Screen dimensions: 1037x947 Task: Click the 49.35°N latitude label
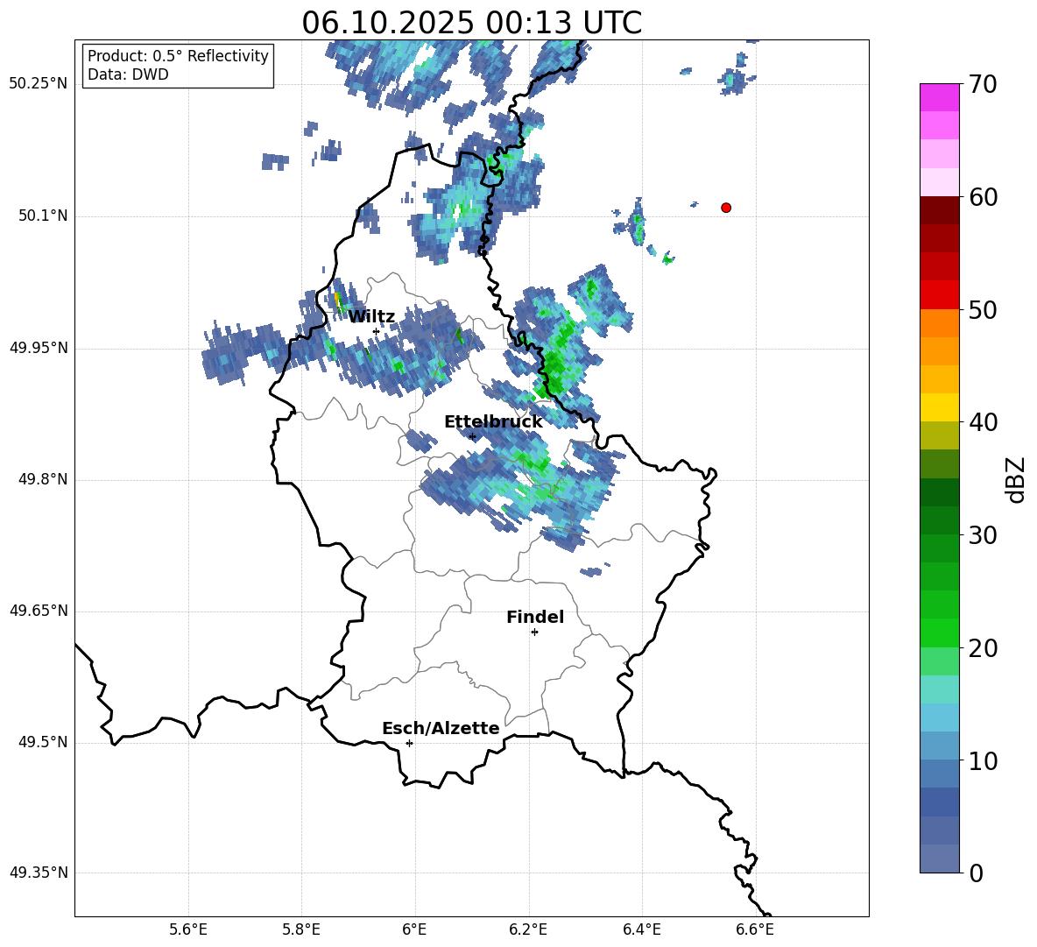(x=39, y=873)
